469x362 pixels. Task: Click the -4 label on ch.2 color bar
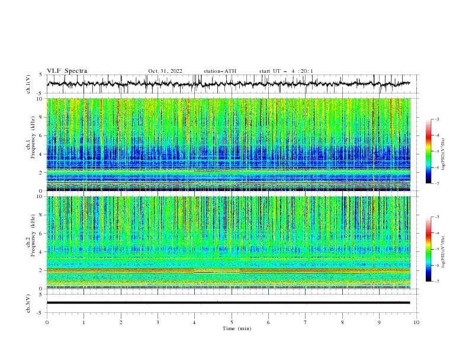point(437,233)
